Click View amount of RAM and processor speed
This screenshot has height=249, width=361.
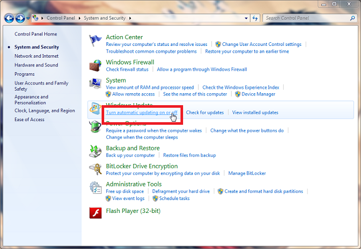(150, 88)
